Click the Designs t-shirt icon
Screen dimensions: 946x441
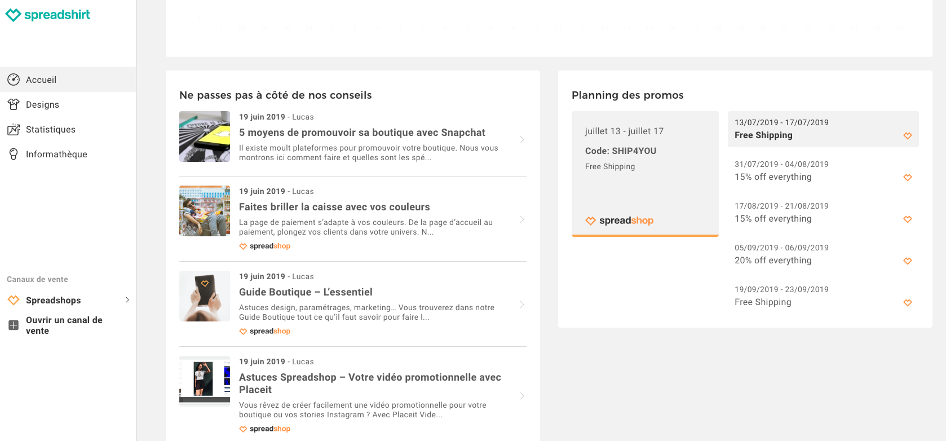(14, 104)
